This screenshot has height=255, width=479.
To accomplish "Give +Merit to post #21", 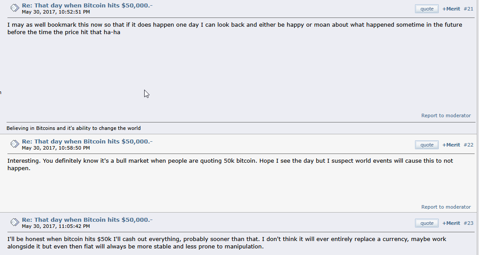I will pyautogui.click(x=451, y=9).
